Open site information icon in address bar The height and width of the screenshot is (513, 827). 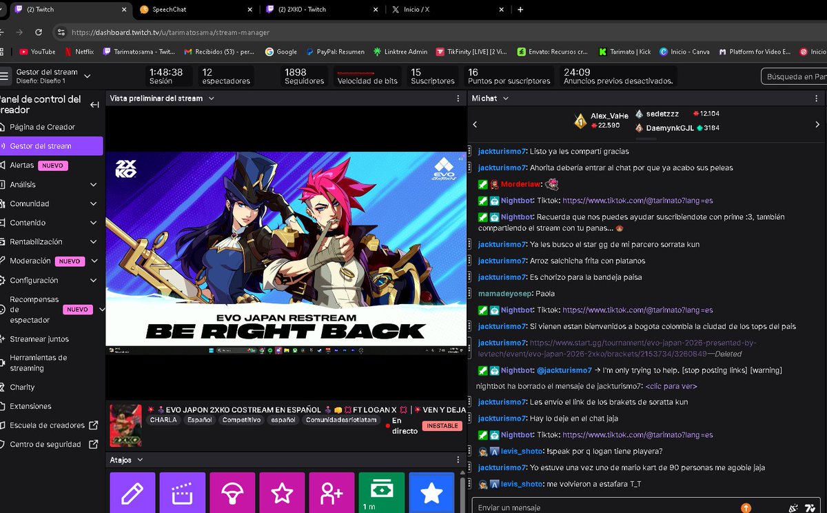pos(61,32)
